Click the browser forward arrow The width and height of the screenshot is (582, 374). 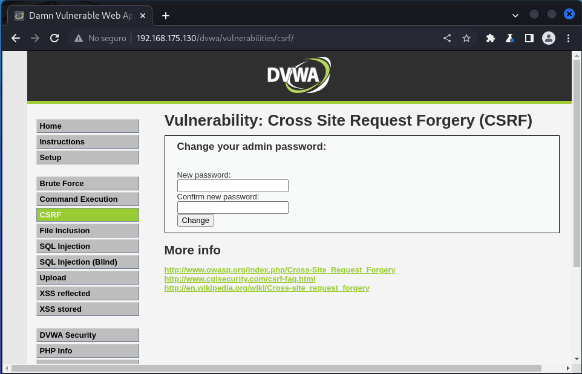(35, 38)
